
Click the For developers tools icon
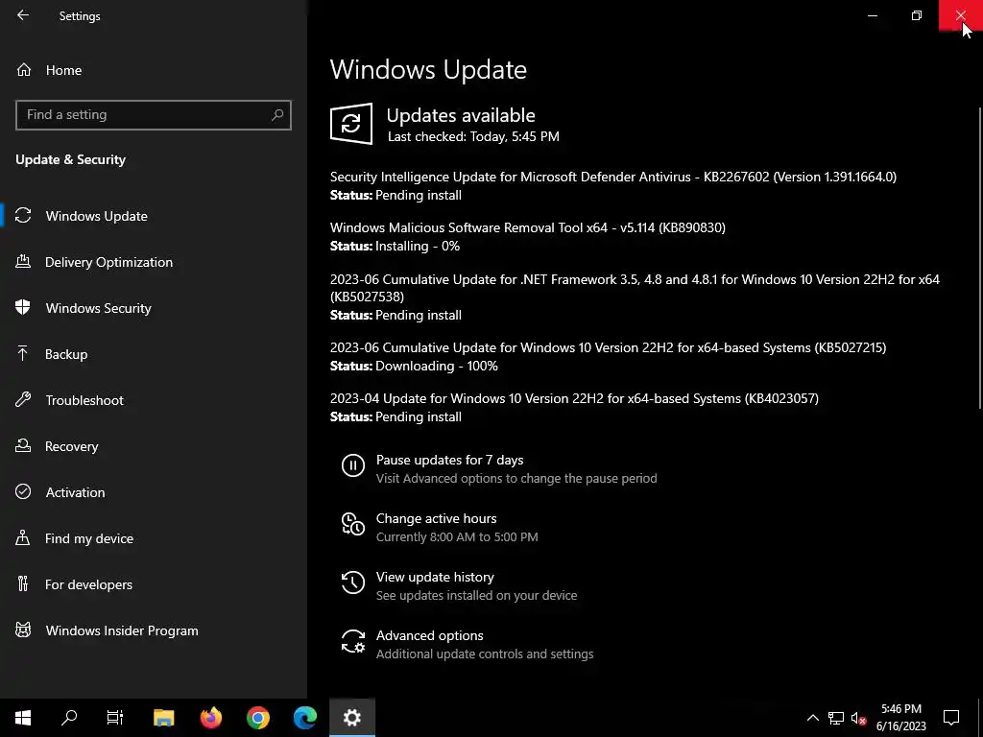(x=23, y=583)
